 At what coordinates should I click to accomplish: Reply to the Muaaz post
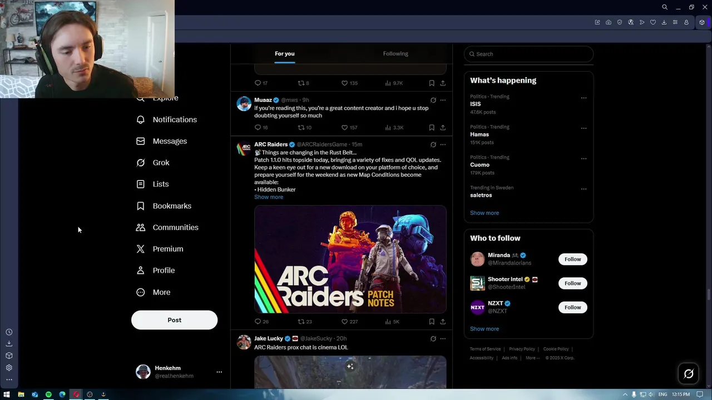coord(261,128)
